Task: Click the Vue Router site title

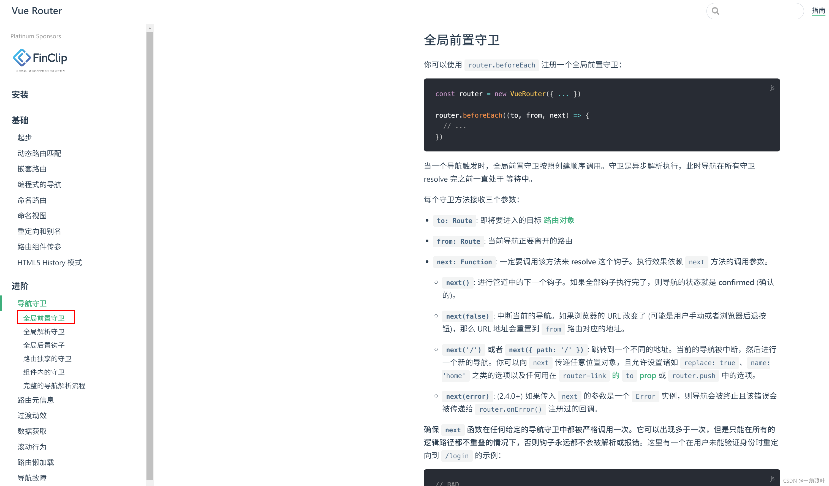Action: 37,10
